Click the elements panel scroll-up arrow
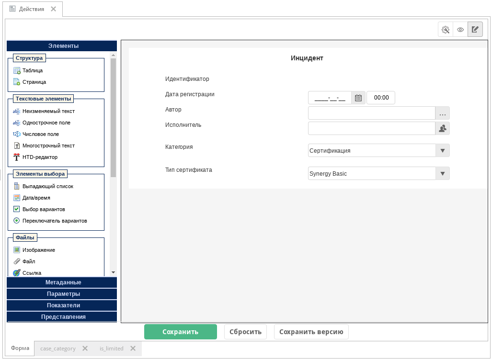Viewport: 492px width, 360px height. point(113,55)
